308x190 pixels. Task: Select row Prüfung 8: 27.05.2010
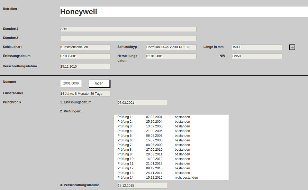(171, 150)
